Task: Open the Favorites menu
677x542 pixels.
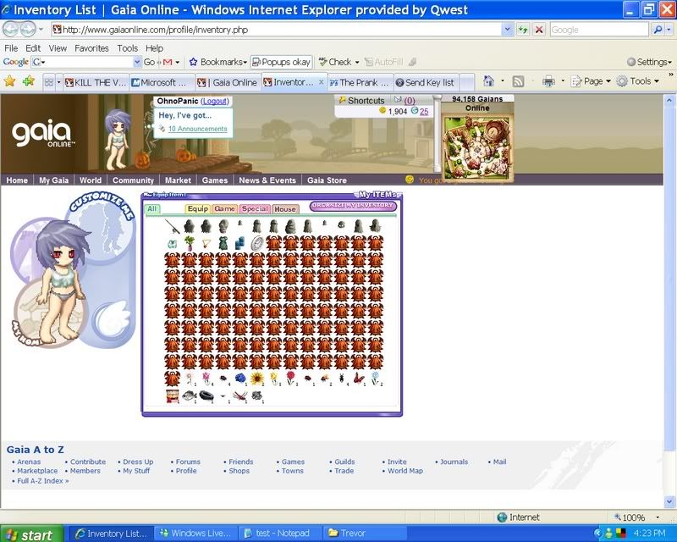Action: tap(91, 48)
